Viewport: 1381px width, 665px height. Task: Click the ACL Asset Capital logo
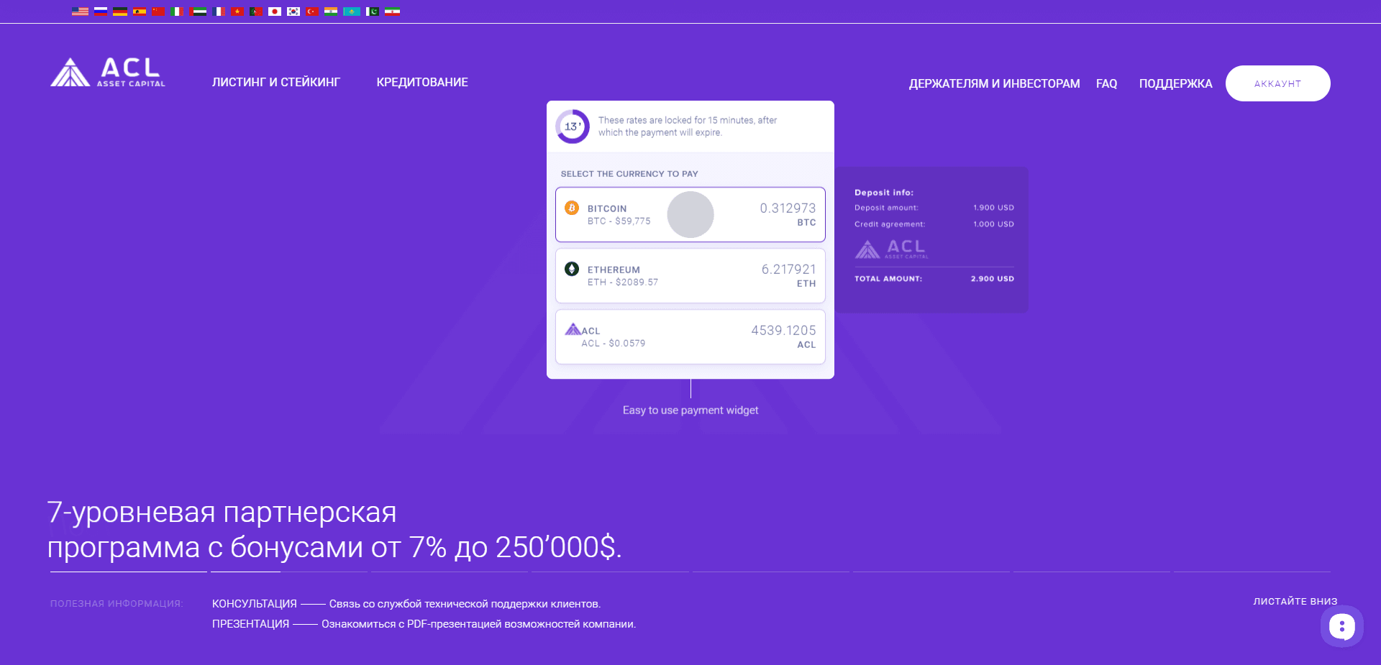pos(108,73)
